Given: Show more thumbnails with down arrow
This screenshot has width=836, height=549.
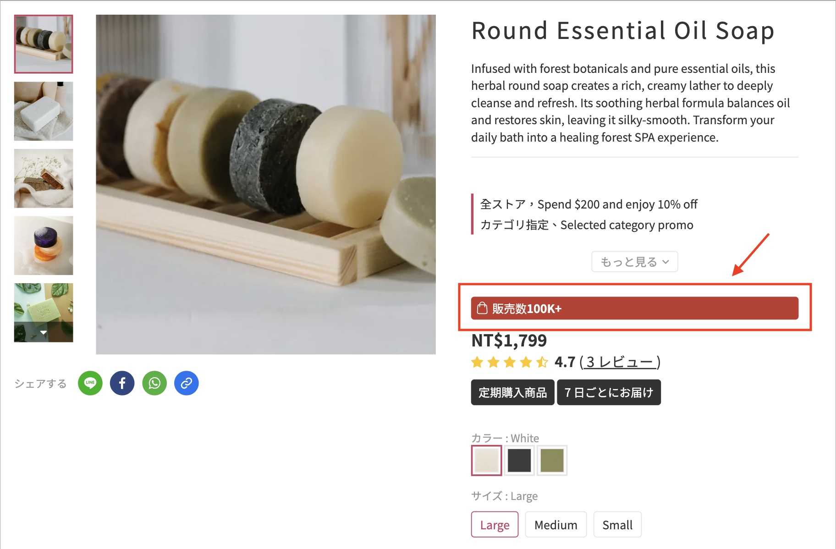Looking at the screenshot, I should point(44,332).
